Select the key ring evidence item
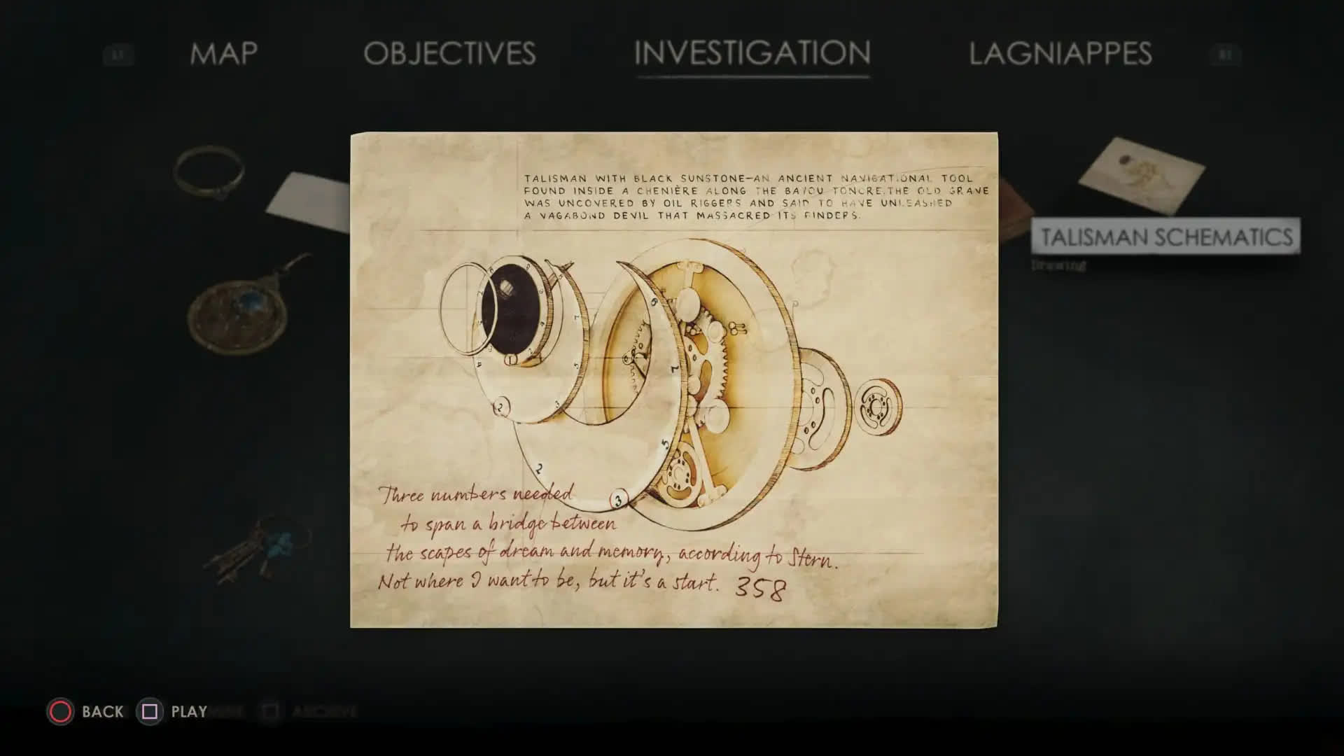The image size is (1344, 756). point(256,549)
